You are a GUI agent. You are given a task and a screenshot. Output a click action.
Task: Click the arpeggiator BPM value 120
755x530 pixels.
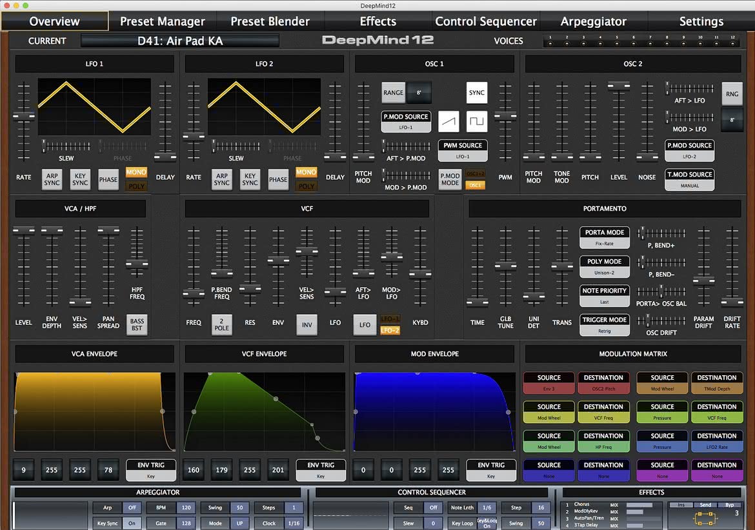(186, 507)
